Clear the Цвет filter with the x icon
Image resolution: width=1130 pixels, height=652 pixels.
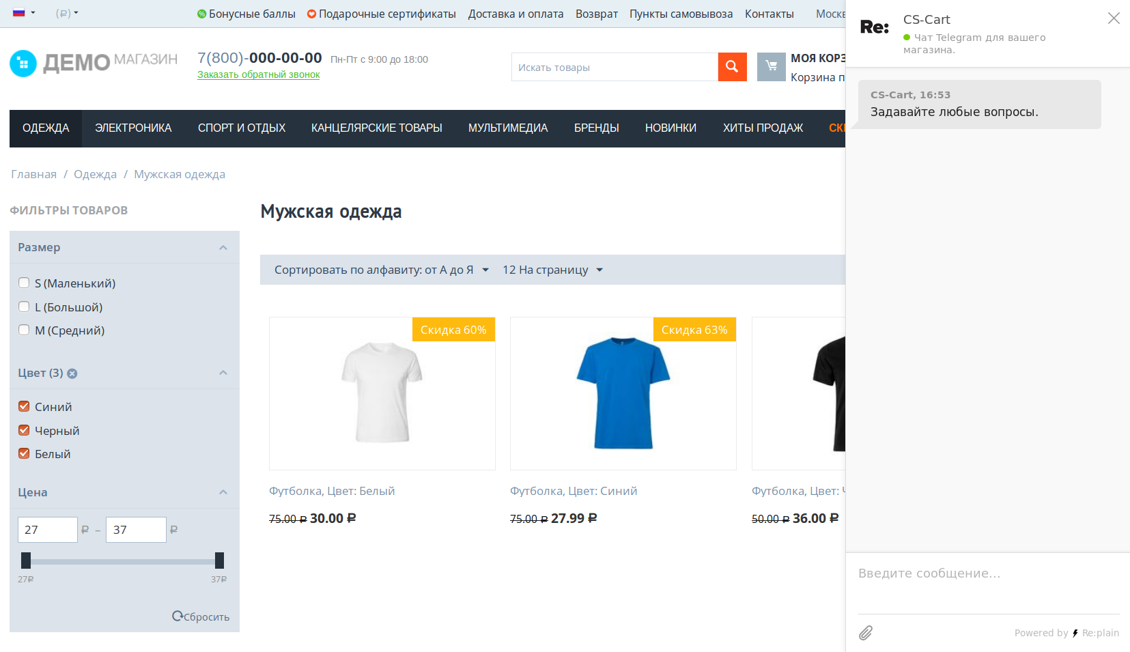[72, 373]
